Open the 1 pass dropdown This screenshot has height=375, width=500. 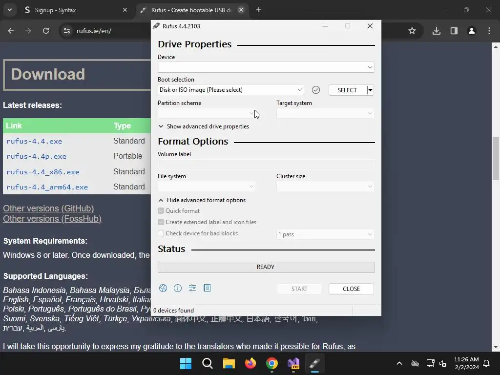(x=325, y=234)
